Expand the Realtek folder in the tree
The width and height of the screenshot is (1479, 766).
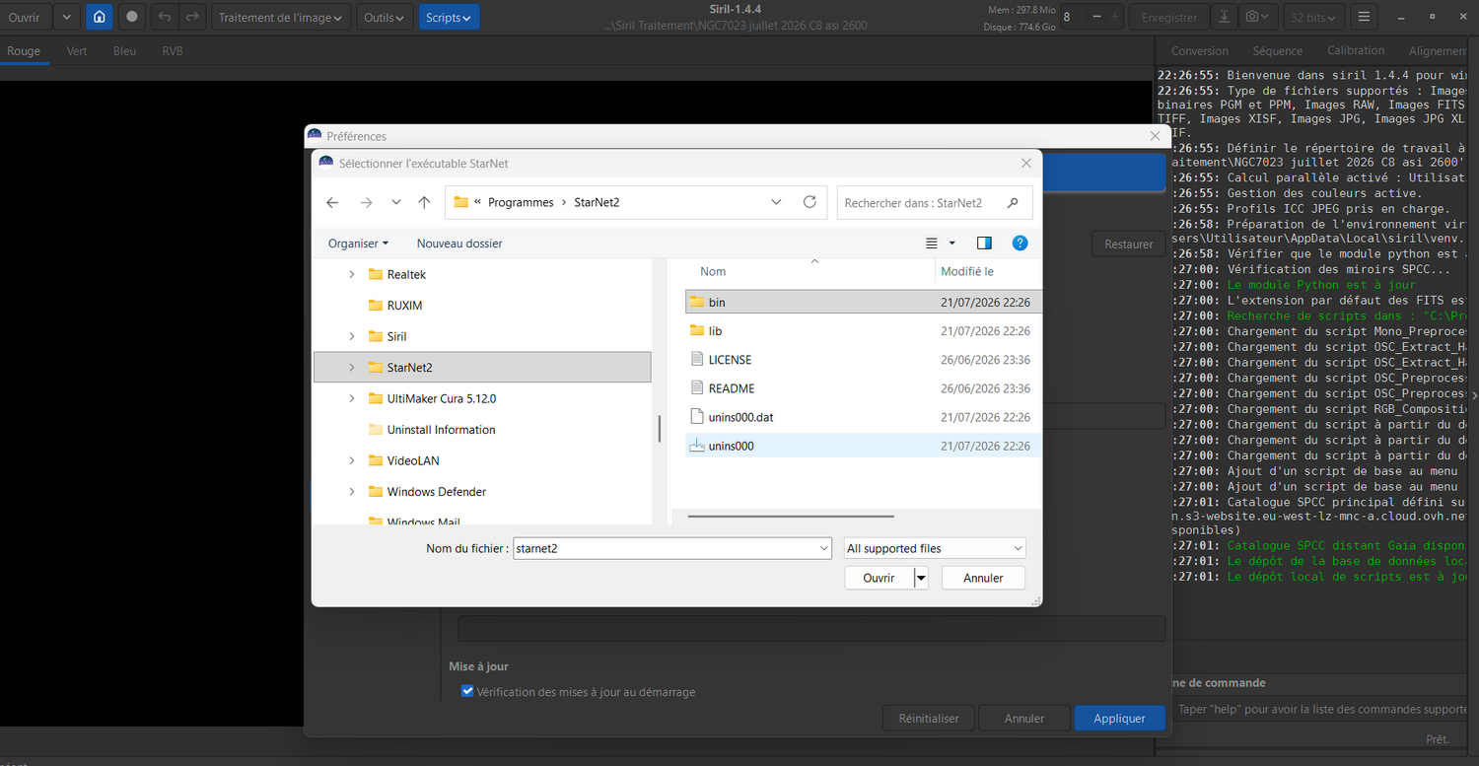point(352,274)
